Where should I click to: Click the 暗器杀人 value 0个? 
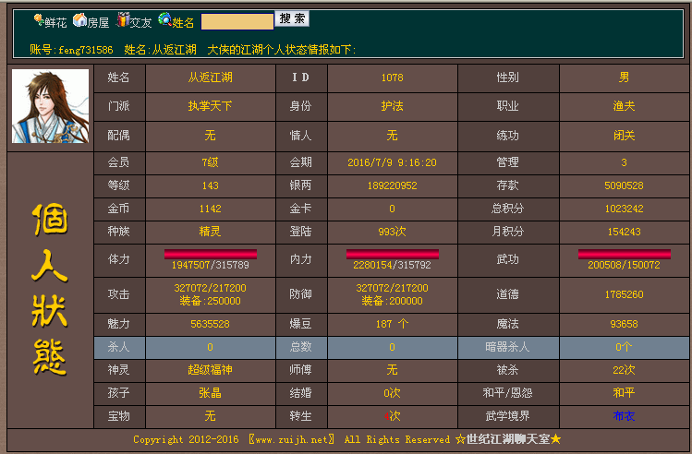(x=624, y=347)
